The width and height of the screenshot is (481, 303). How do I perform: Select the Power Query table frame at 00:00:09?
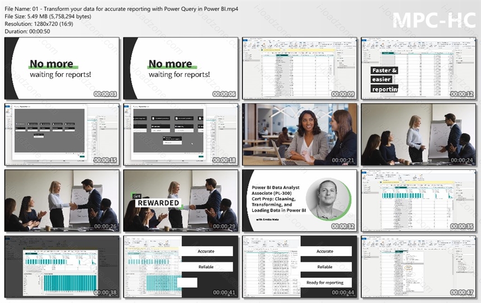(300, 68)
